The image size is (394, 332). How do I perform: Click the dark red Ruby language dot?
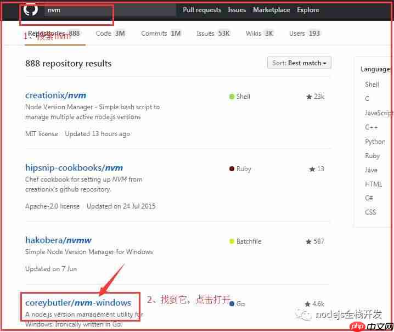pyautogui.click(x=232, y=169)
